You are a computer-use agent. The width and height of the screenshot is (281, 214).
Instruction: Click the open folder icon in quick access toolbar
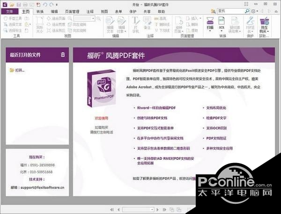[12, 4]
